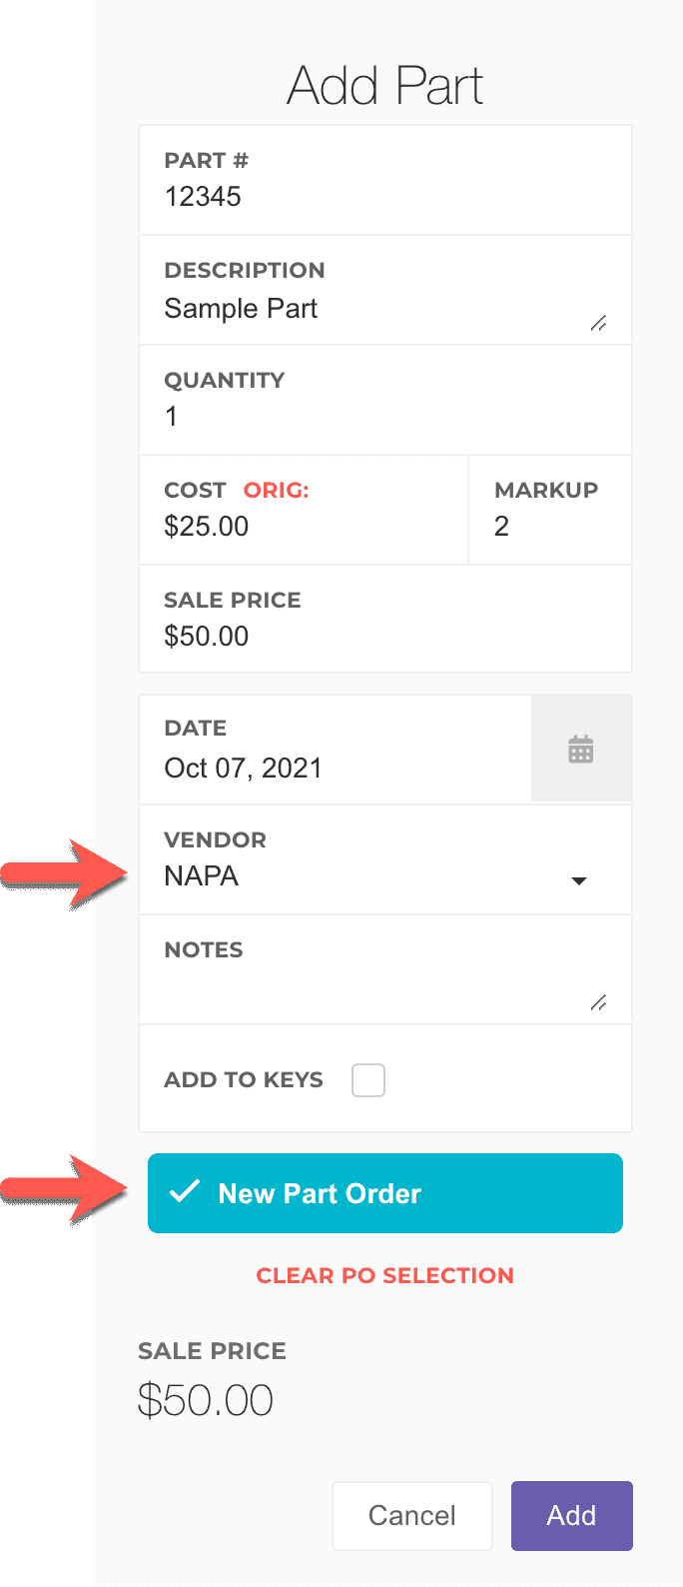Viewport: 683px width, 1587px height.
Task: Expand the Vendor dropdown arrow
Action: tap(578, 880)
